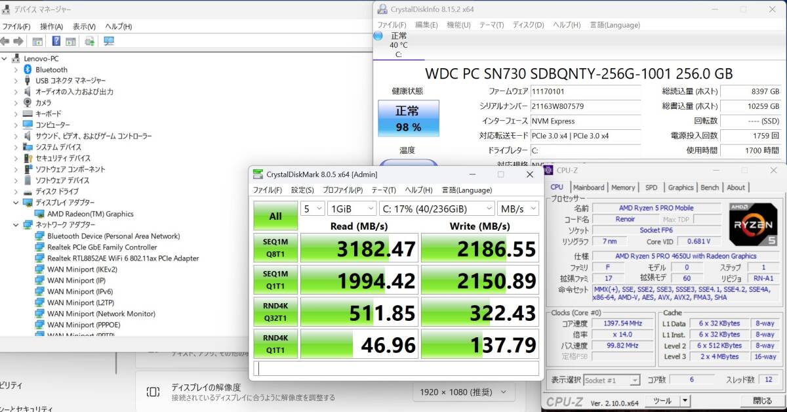Switch to the Memory tab in CPU-Z
This screenshot has height=412, width=787.
623,187
